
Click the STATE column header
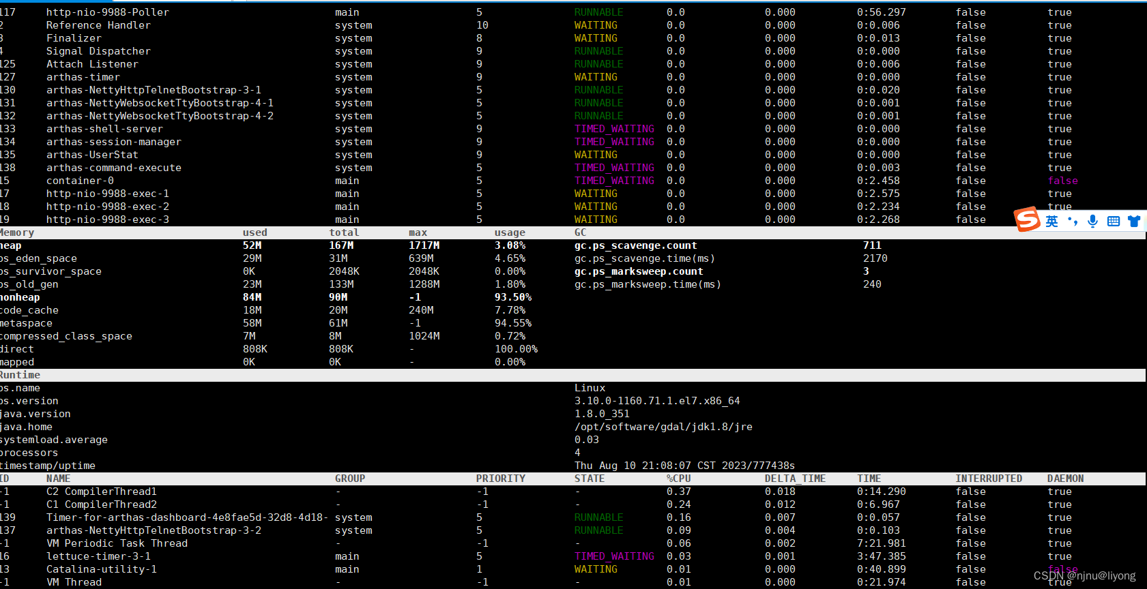[590, 479]
